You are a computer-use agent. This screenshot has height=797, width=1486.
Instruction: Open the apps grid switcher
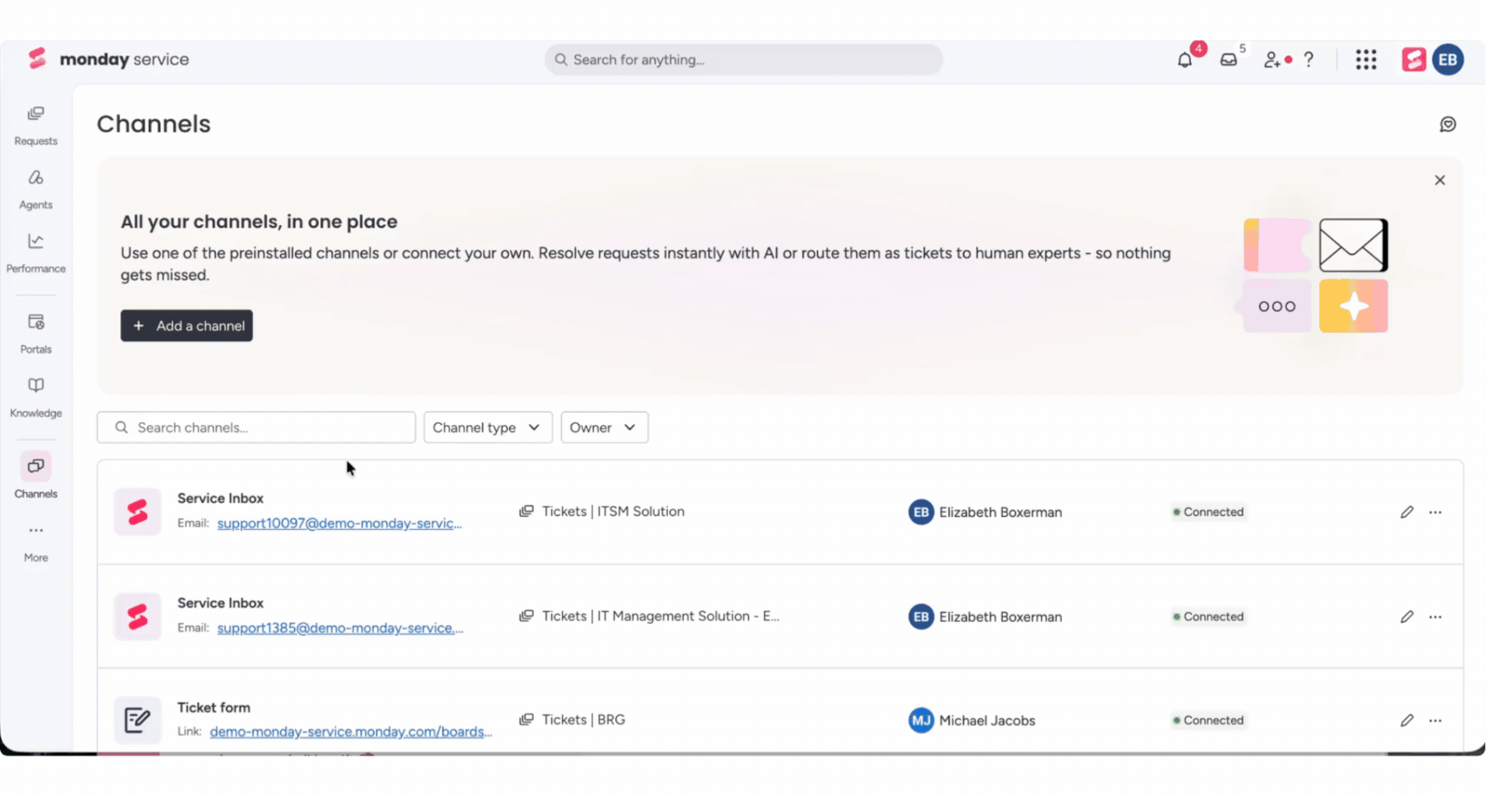click(x=1366, y=60)
